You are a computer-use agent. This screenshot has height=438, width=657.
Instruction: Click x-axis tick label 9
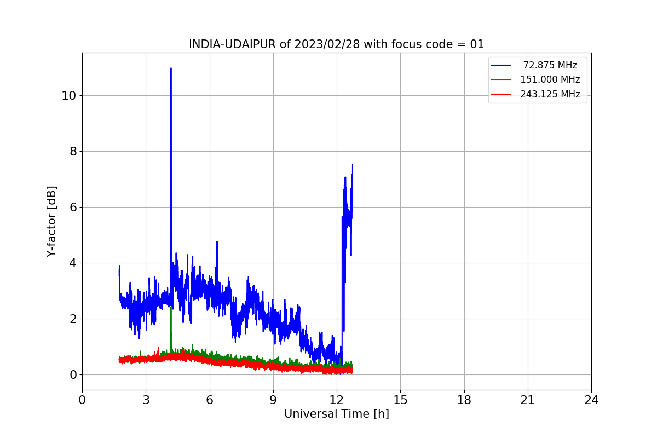pos(273,400)
